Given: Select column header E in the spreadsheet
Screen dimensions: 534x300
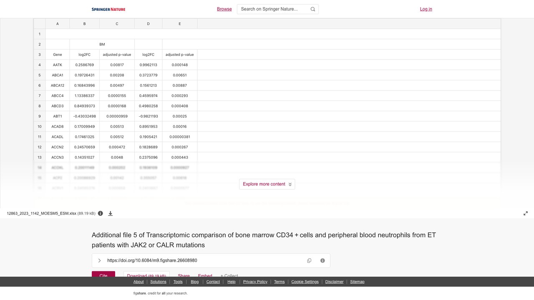Looking at the screenshot, I should click(x=180, y=24).
